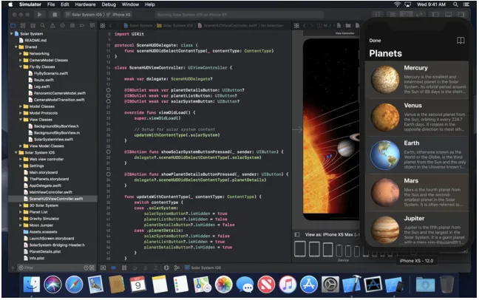
Task: Expand the Moon Jumper folder
Action: tap(21, 225)
